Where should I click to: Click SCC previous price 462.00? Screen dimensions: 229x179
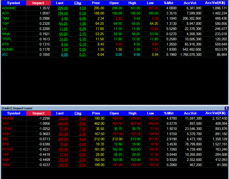(99, 124)
